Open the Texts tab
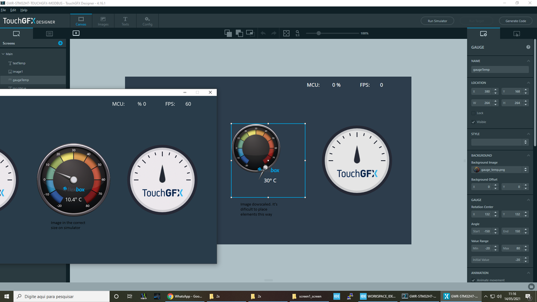This screenshot has width=537, height=302. [x=125, y=21]
